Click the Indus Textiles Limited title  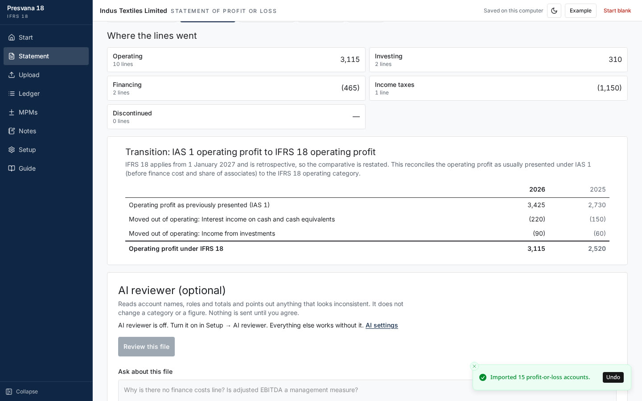133,11
